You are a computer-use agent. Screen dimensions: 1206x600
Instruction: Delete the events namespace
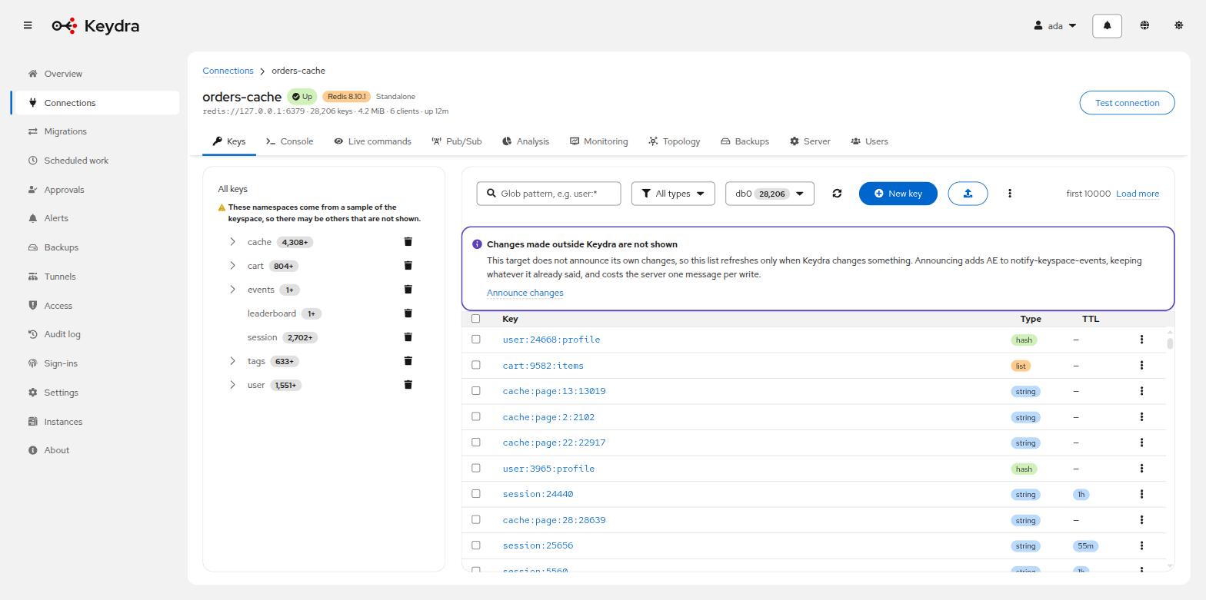coord(408,289)
